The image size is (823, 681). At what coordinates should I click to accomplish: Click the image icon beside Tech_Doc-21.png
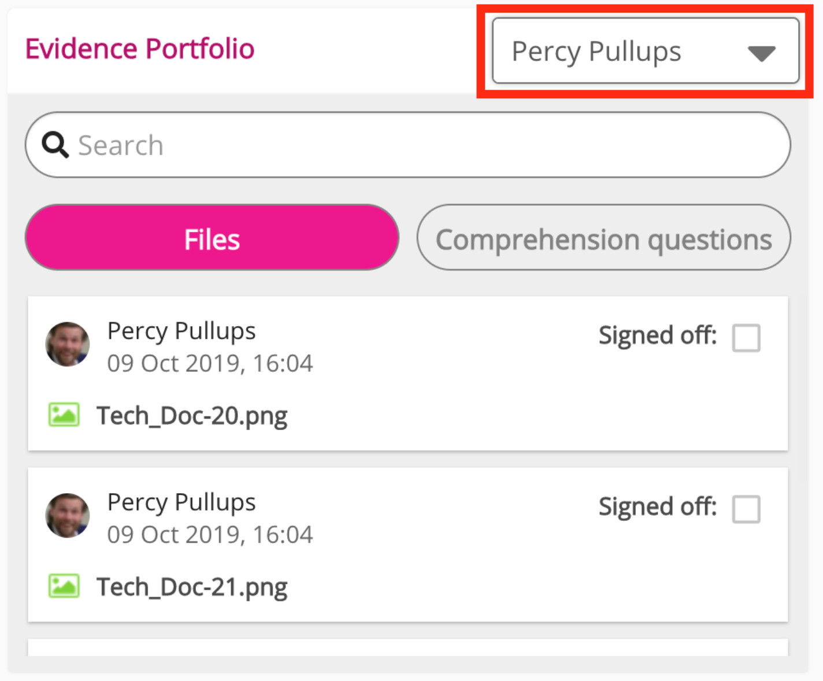tap(64, 586)
